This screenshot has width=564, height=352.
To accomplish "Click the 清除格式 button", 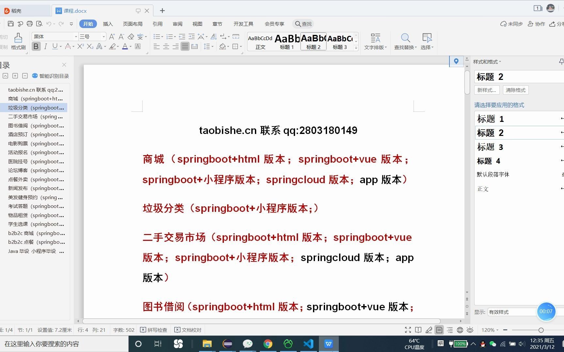I will pos(516,90).
